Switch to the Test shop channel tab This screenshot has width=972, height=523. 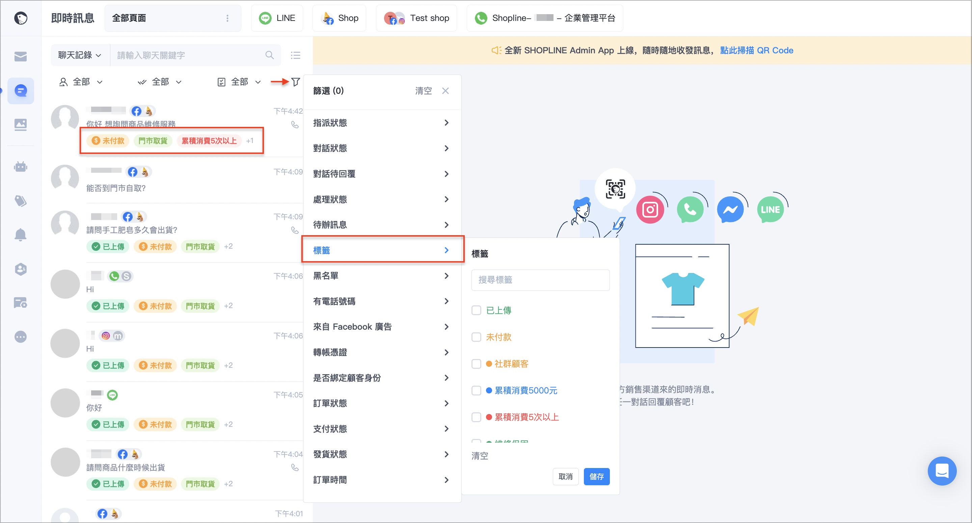tap(416, 18)
